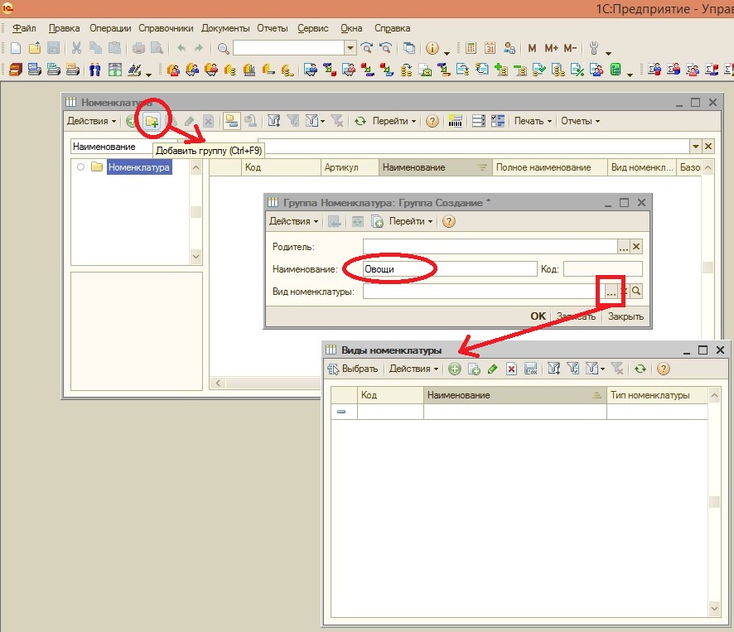Screen dimensions: 734x632
Task: Open the Действия dropdown in Номенклатура window
Action: point(91,121)
